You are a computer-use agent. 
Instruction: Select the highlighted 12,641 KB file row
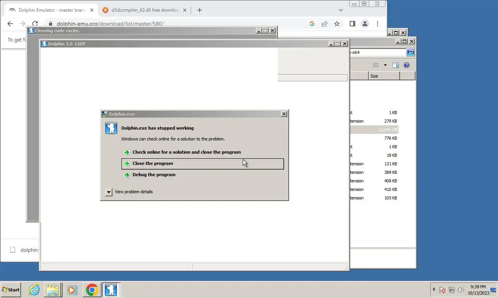point(374,130)
